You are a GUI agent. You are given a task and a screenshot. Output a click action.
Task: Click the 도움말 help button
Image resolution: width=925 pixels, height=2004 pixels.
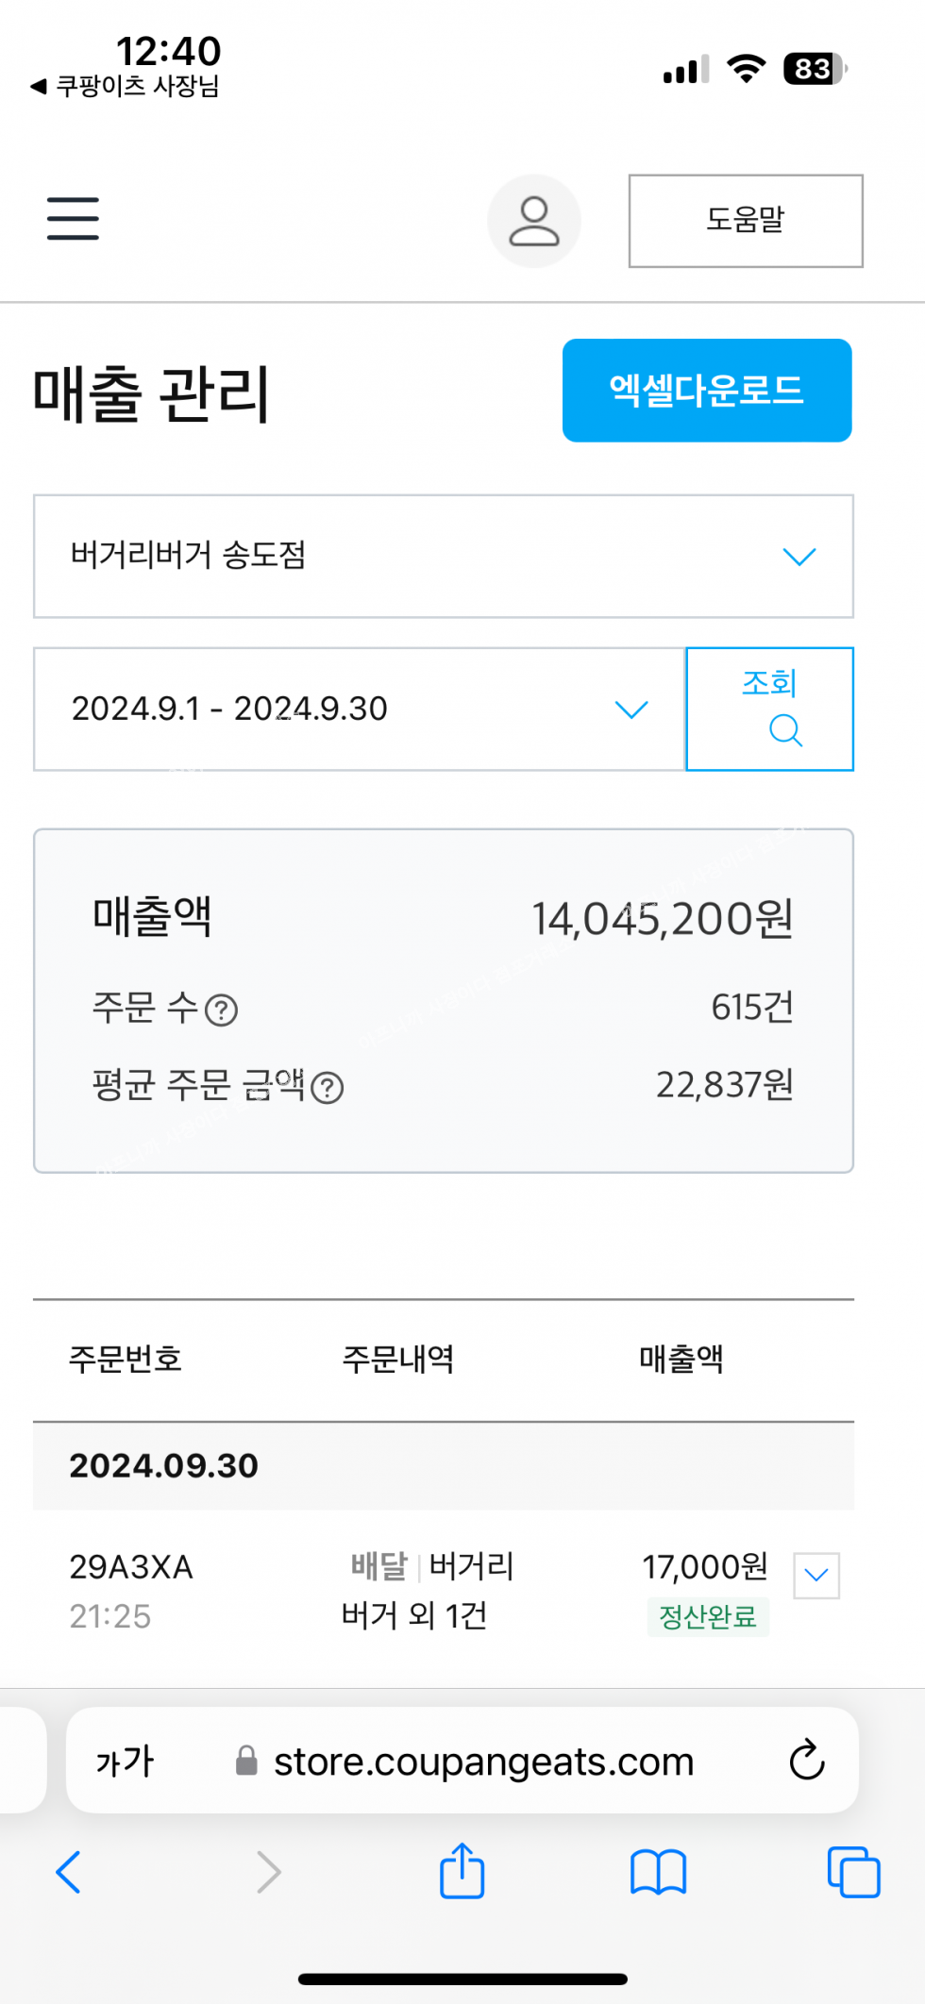tap(746, 221)
